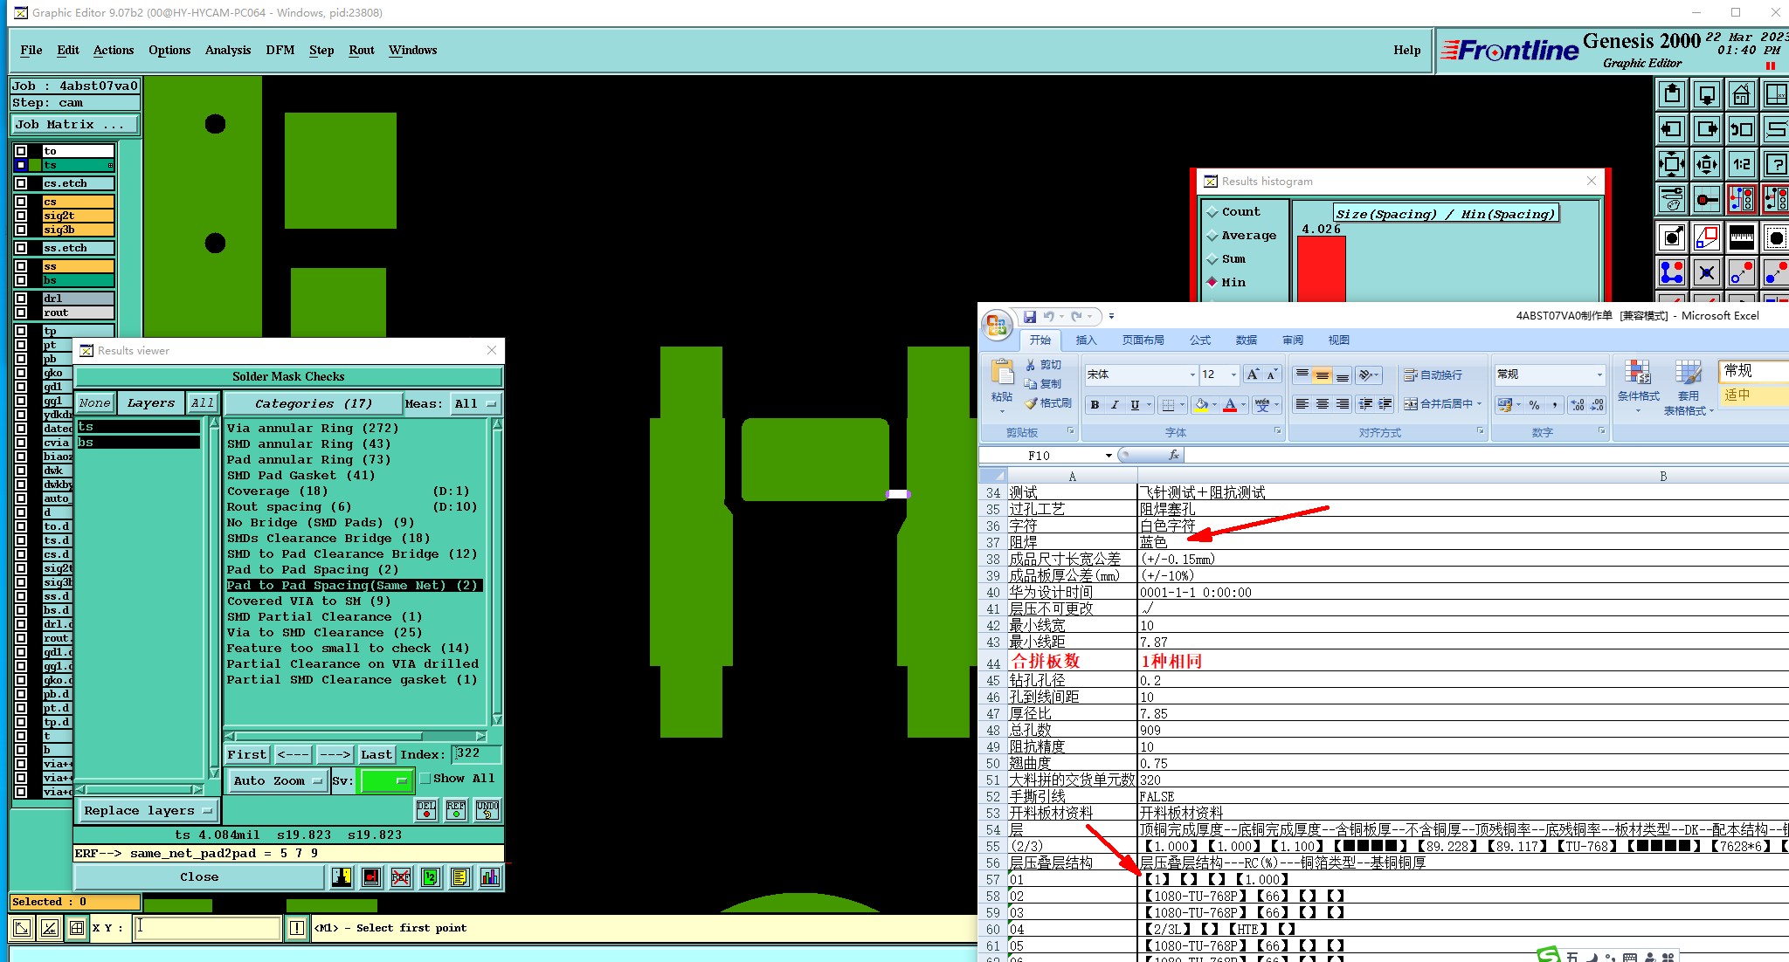The width and height of the screenshot is (1789, 962).
Task: Expand the Replace layers dropdown
Action: coord(148,810)
